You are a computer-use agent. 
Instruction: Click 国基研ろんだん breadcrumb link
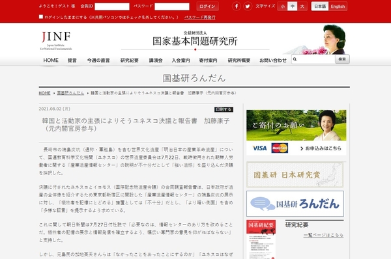point(70,93)
